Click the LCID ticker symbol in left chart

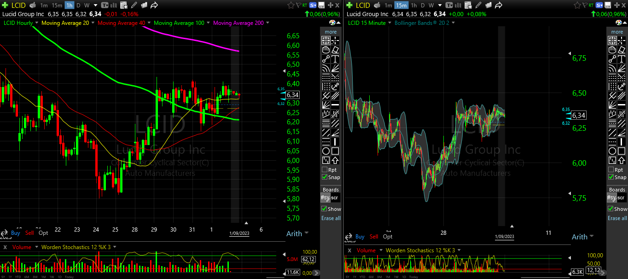19,5
